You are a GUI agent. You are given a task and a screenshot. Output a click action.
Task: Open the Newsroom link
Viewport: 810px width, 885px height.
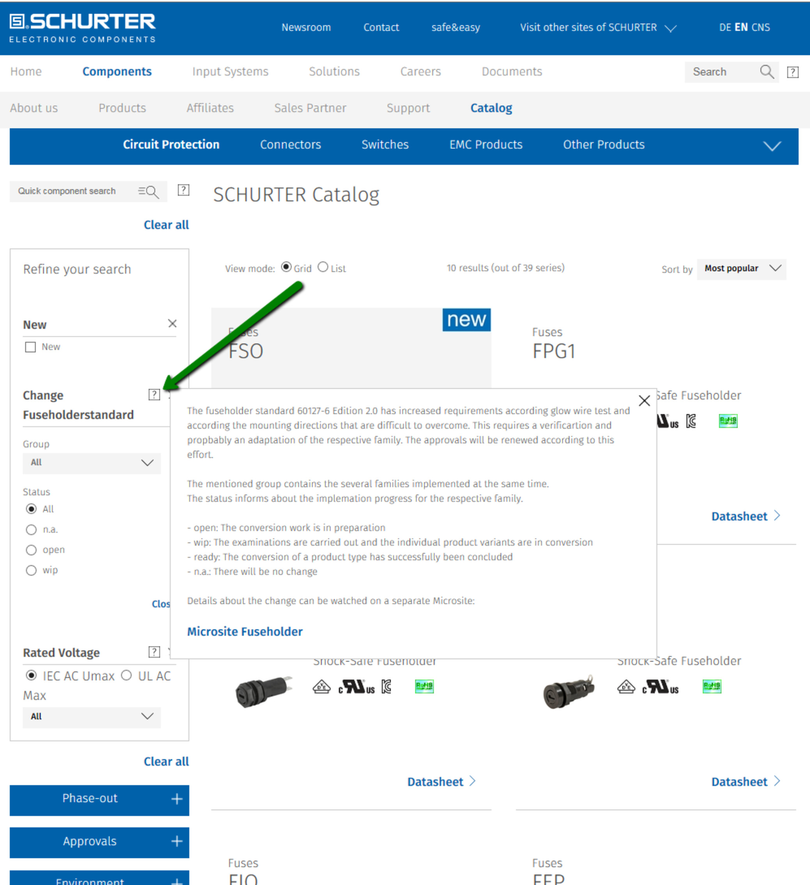coord(306,27)
